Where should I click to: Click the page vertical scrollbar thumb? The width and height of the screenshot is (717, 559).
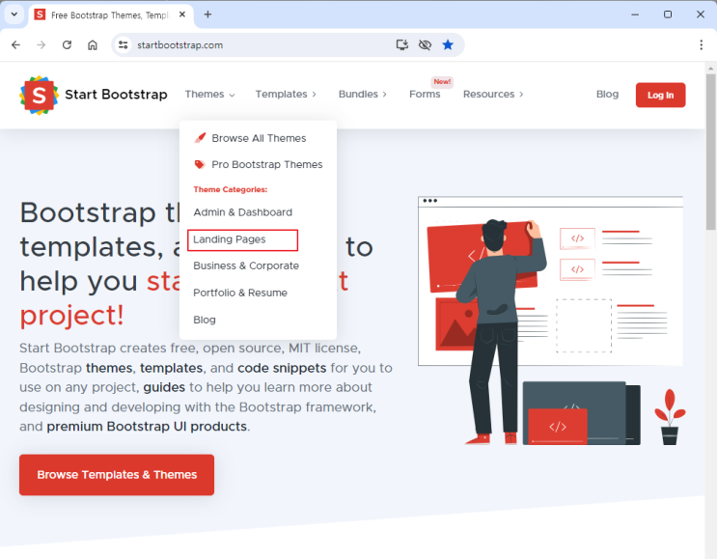[x=710, y=152]
